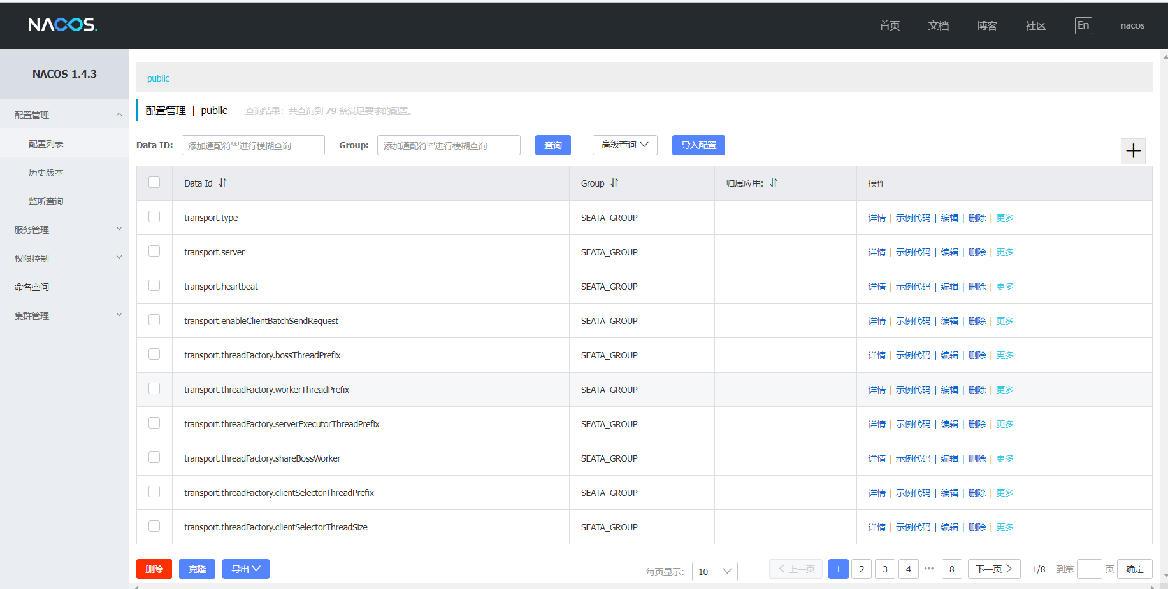Open 博客 in top navigation
Image resolution: width=1168 pixels, height=589 pixels.
(x=987, y=25)
